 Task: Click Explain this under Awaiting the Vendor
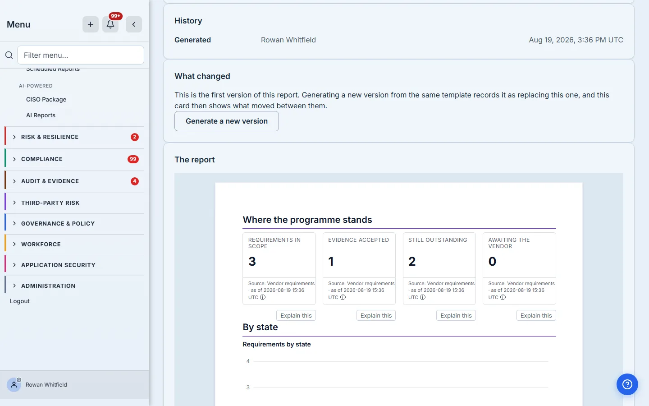[x=536, y=315]
